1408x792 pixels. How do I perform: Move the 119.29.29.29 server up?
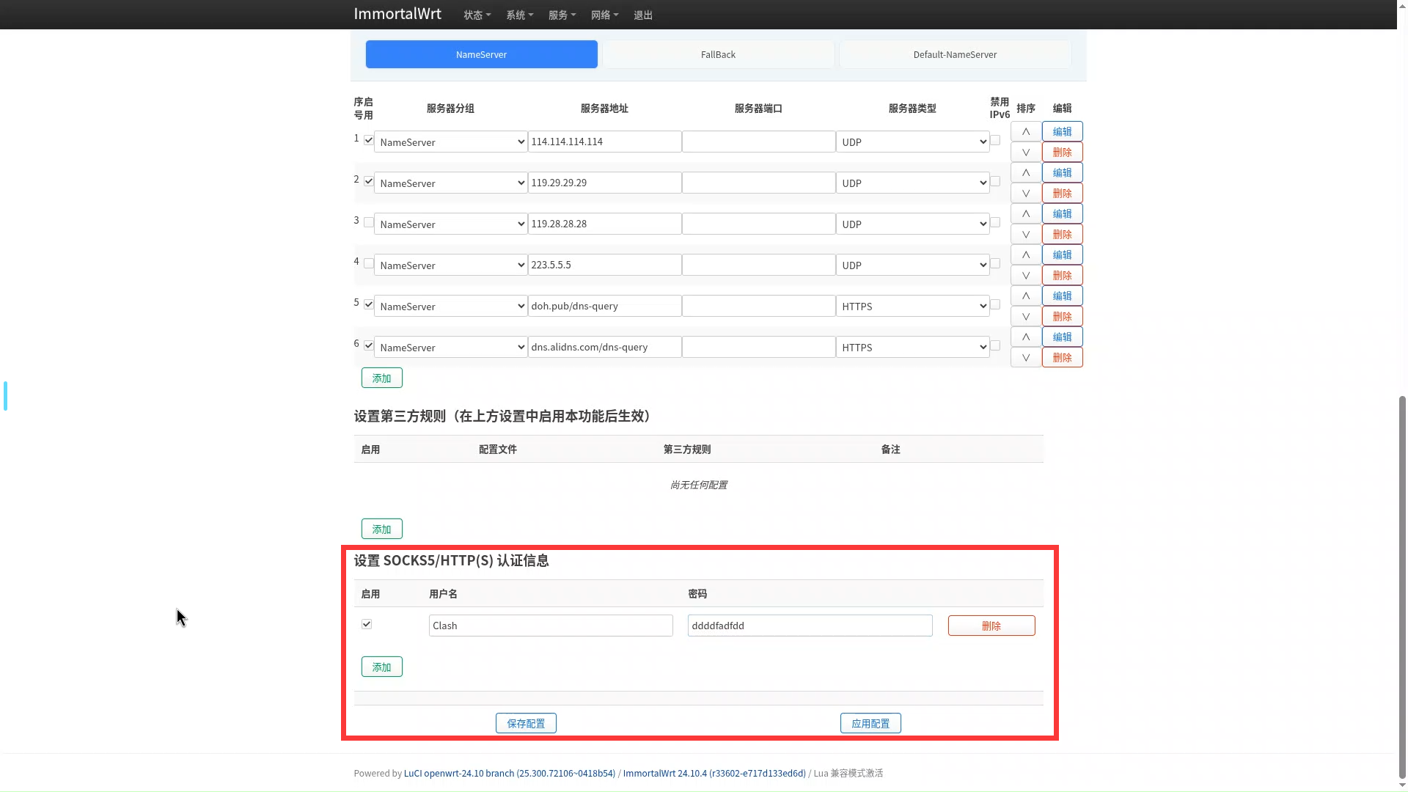point(1025,172)
